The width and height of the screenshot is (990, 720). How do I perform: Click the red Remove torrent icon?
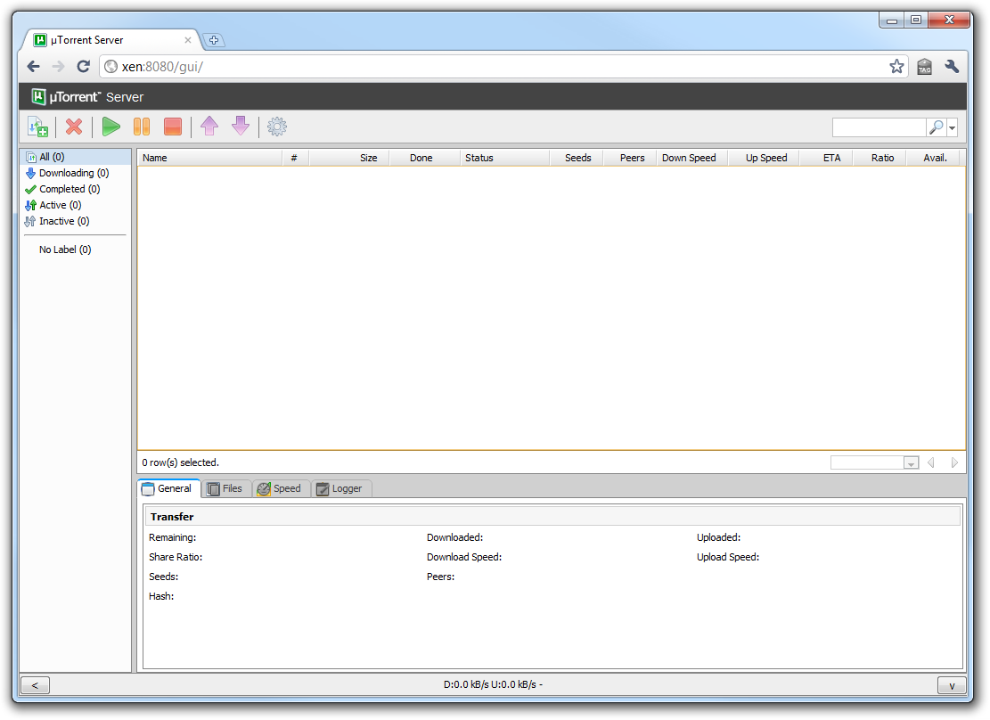coord(74,127)
